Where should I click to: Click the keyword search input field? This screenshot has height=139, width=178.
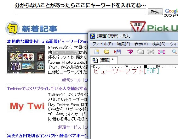click(80, 12)
